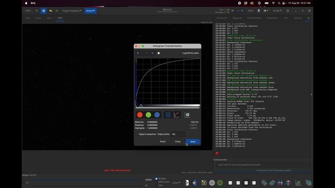Open the bit depth dropdown
The image size is (335, 188).
click(277, 10)
